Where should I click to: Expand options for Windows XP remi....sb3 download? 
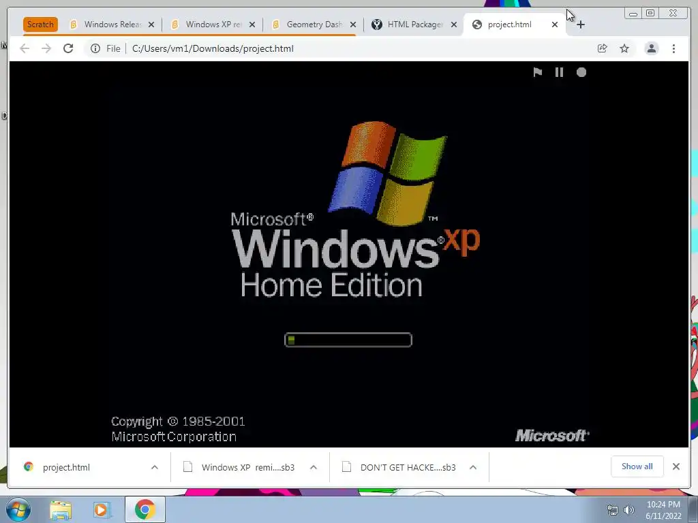point(314,467)
